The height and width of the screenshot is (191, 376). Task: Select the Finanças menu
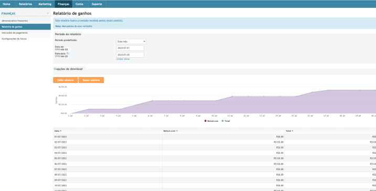(63, 4)
